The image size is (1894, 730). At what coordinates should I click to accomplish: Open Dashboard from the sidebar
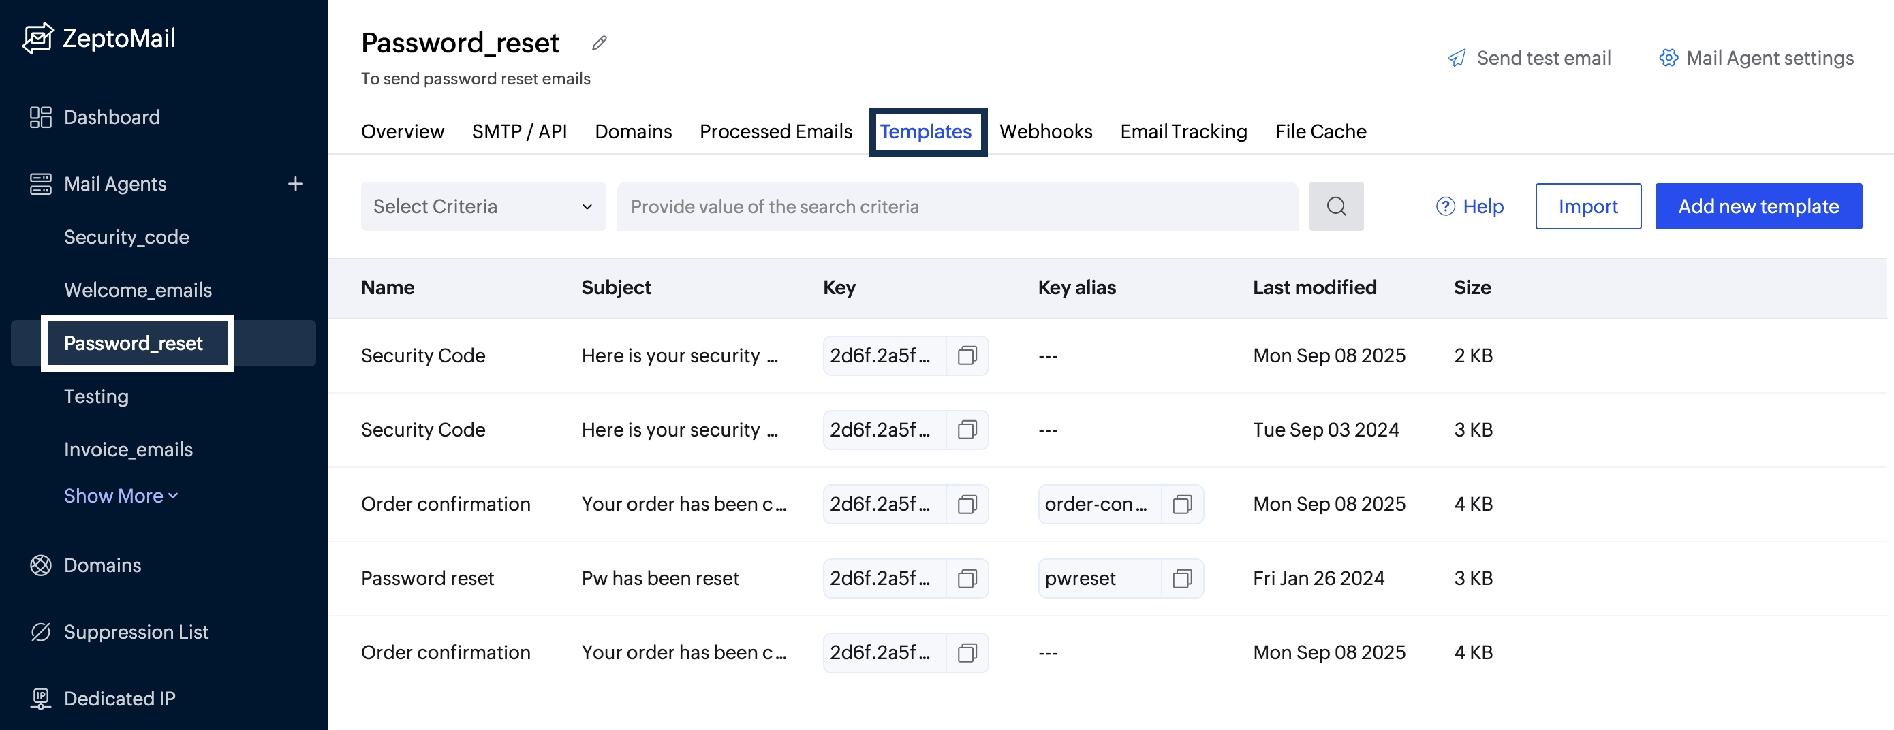(112, 117)
